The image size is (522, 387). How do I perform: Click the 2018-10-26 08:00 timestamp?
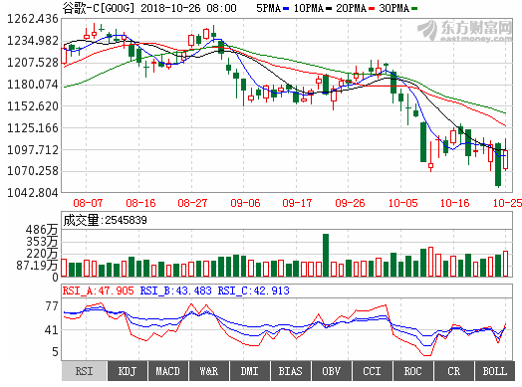[x=188, y=8]
